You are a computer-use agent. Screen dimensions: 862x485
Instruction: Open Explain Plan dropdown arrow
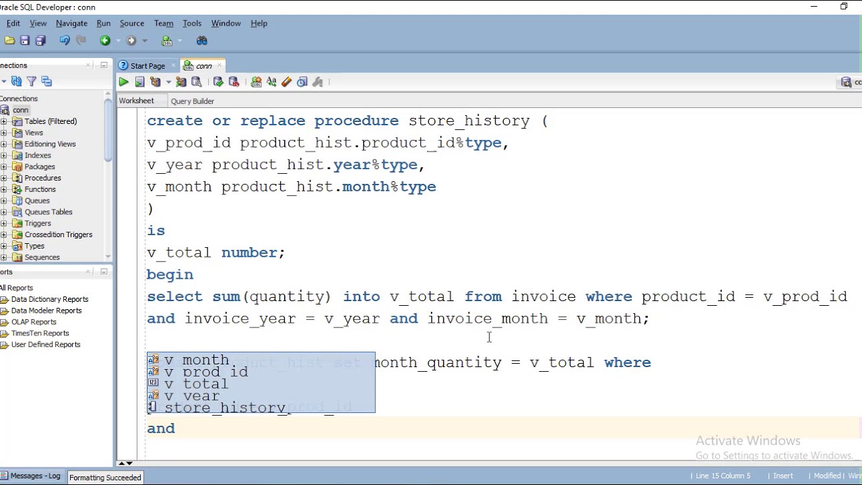click(x=168, y=82)
